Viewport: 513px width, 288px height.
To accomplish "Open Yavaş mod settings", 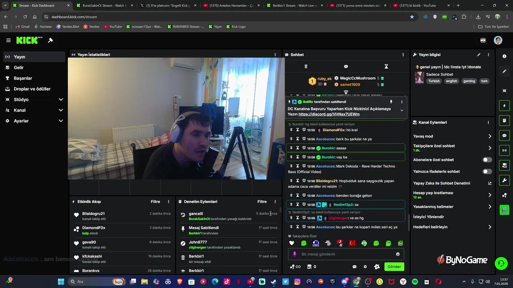I will pyautogui.click(x=452, y=136).
